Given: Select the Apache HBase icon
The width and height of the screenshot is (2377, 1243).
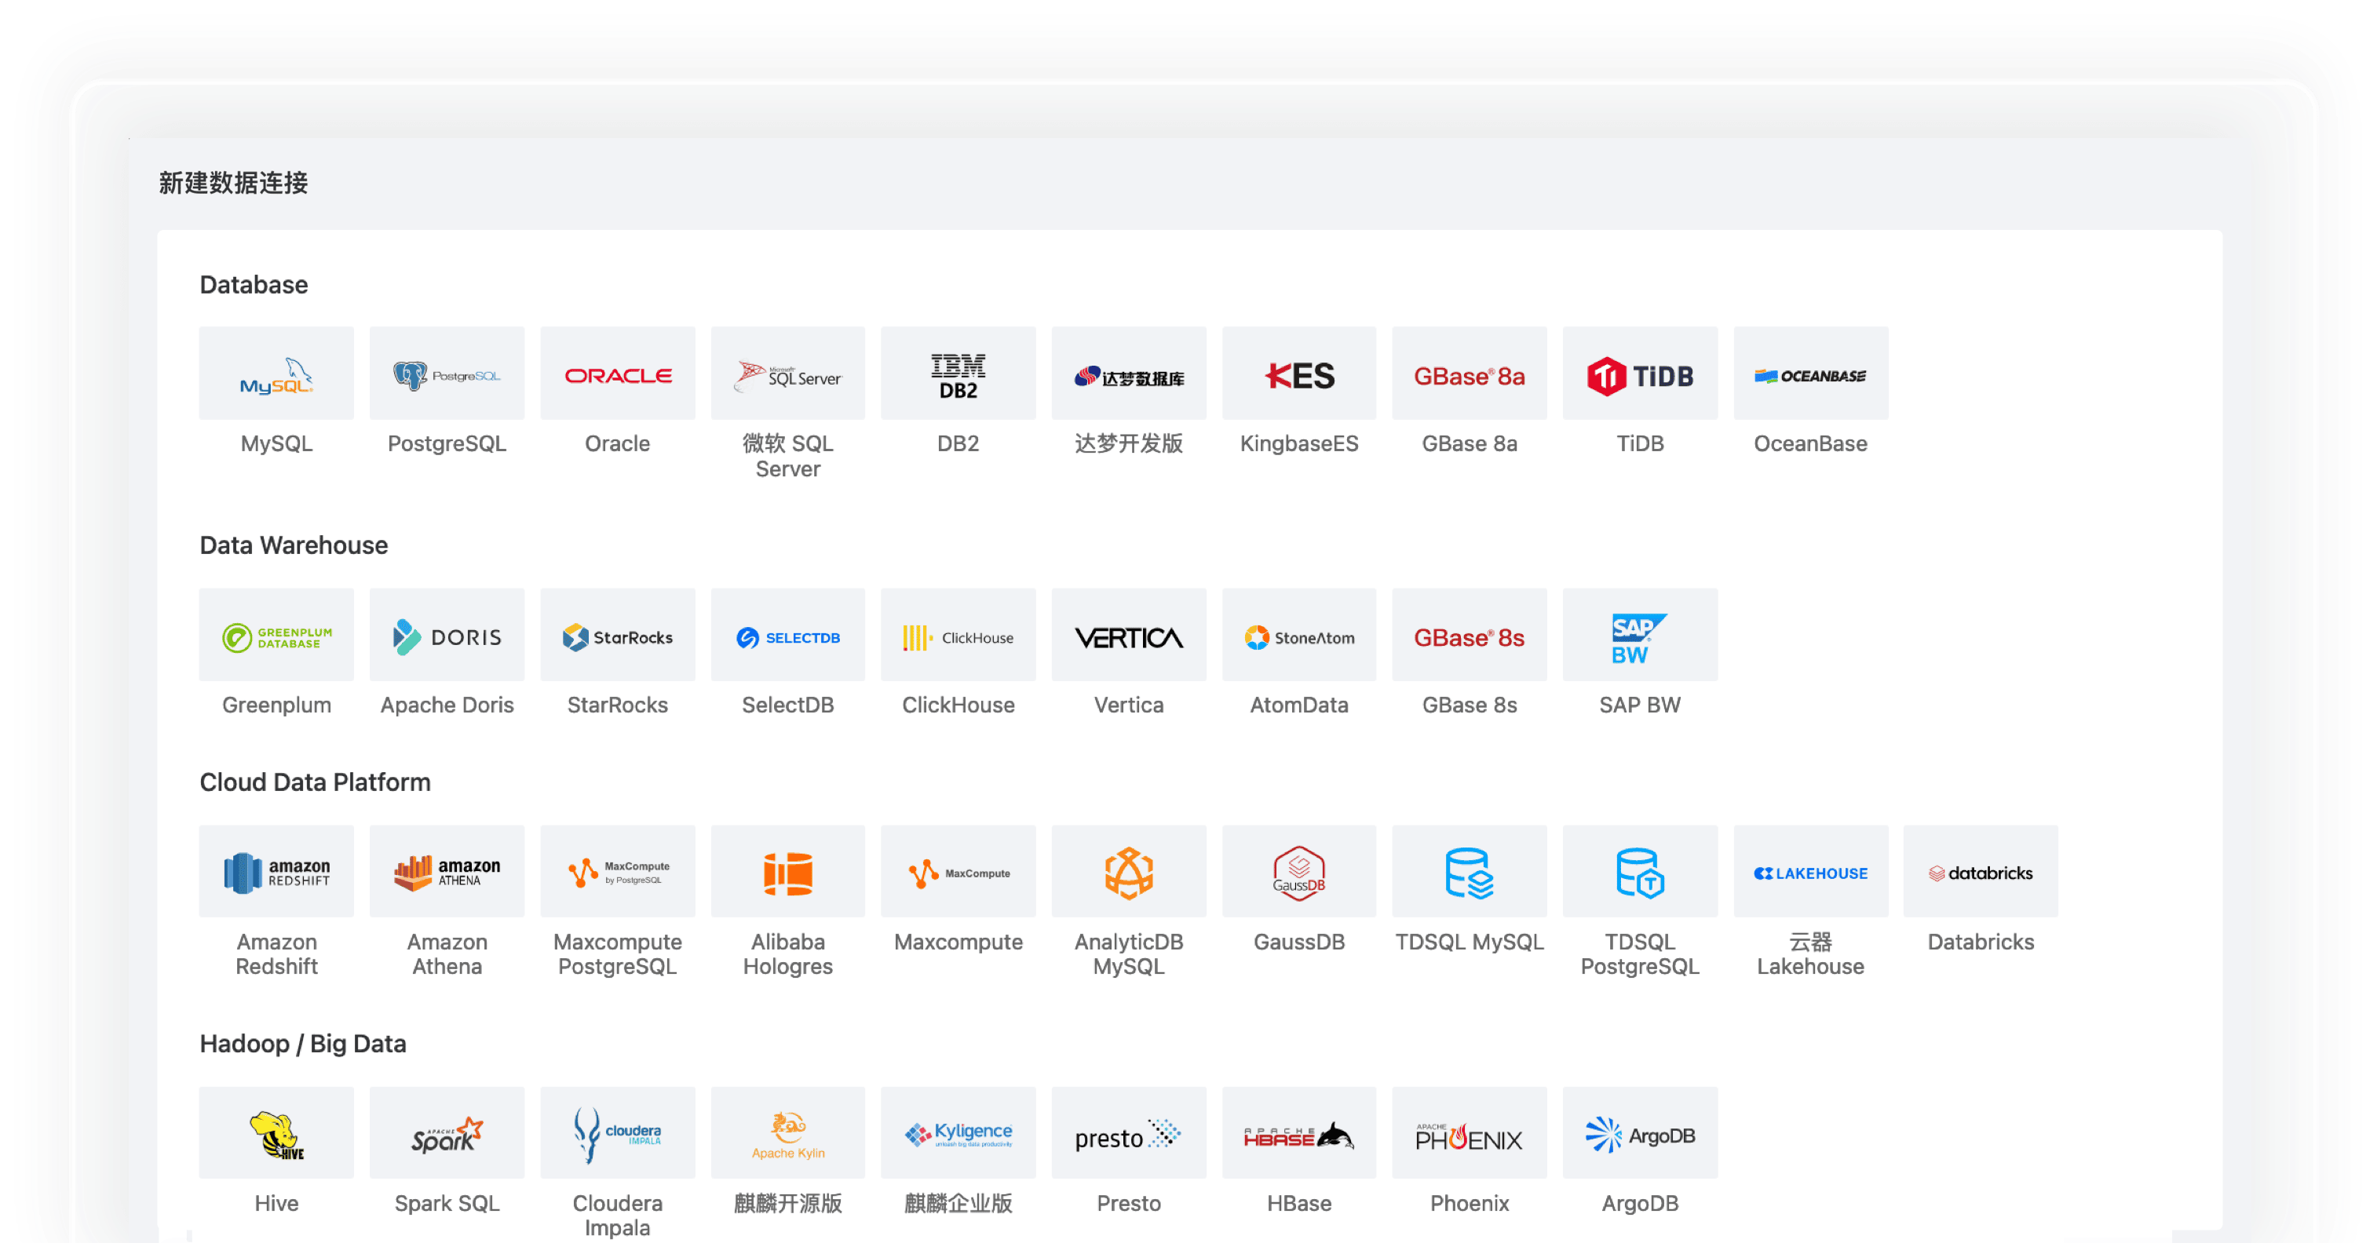Looking at the screenshot, I should (1299, 1132).
